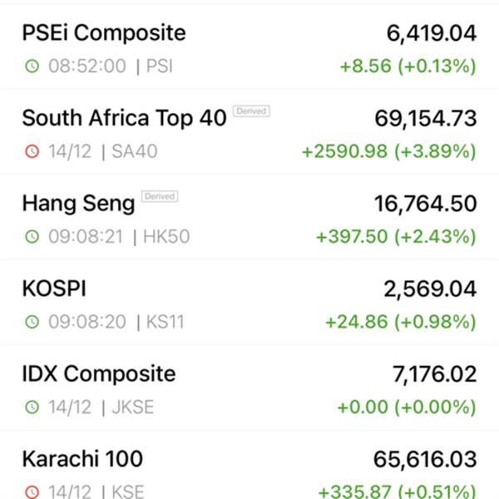Click the Karachi 100 price 65,616.03
499x499 pixels.
425,460
